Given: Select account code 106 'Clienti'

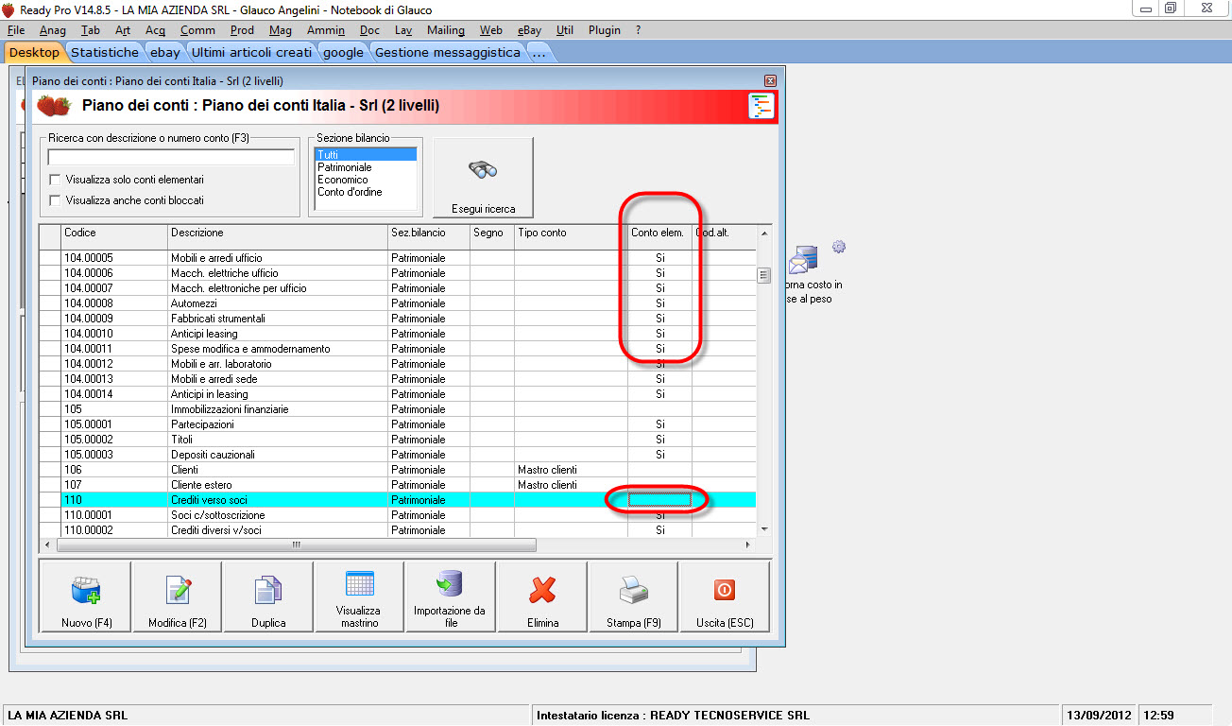Looking at the screenshot, I should [x=397, y=470].
